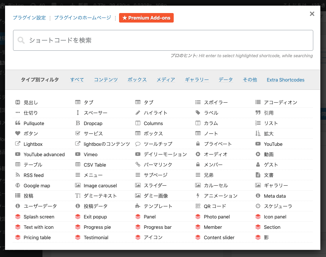Click the Pricing table layers icon
Viewport: 326px width, 257px height.
click(x=18, y=237)
